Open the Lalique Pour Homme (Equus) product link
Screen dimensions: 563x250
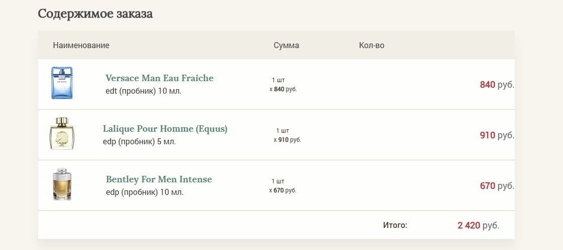[165, 129]
